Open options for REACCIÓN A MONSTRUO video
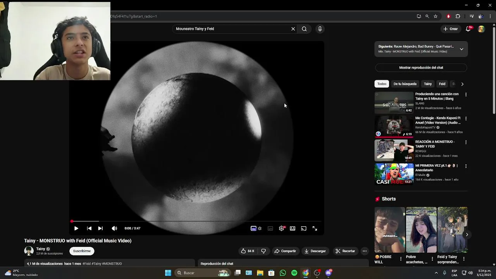The height and width of the screenshot is (279, 496). [466, 142]
